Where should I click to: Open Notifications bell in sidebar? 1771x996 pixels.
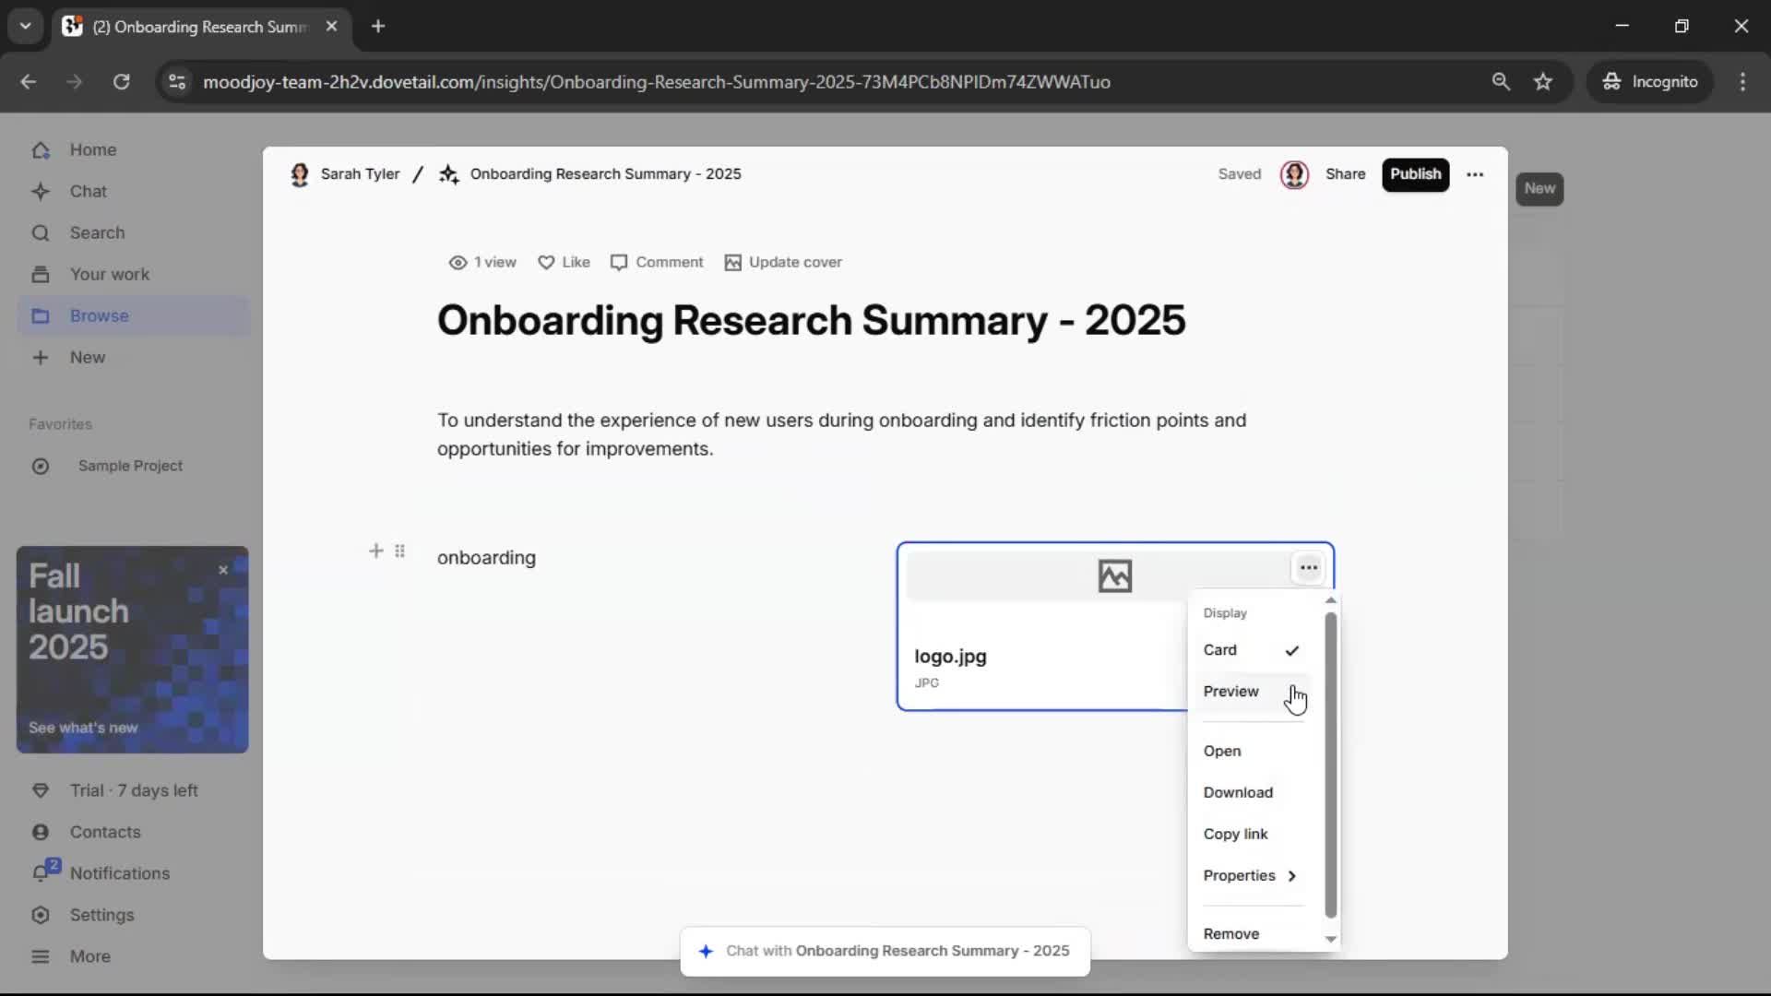pos(42,873)
